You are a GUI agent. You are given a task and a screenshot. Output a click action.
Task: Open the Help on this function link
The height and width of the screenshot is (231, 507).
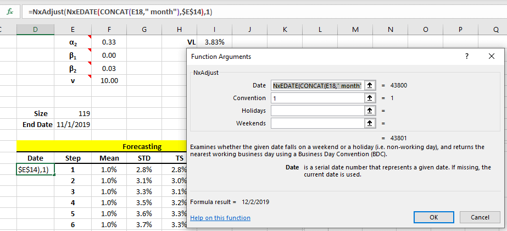click(220, 218)
